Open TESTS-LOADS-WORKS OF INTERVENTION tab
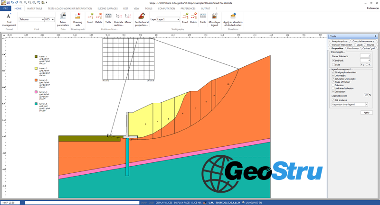The image size is (380, 205). [70, 9]
